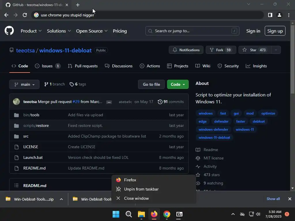Open the README table of contents icon
The height and width of the screenshot is (221, 295).
[x=16, y=186]
